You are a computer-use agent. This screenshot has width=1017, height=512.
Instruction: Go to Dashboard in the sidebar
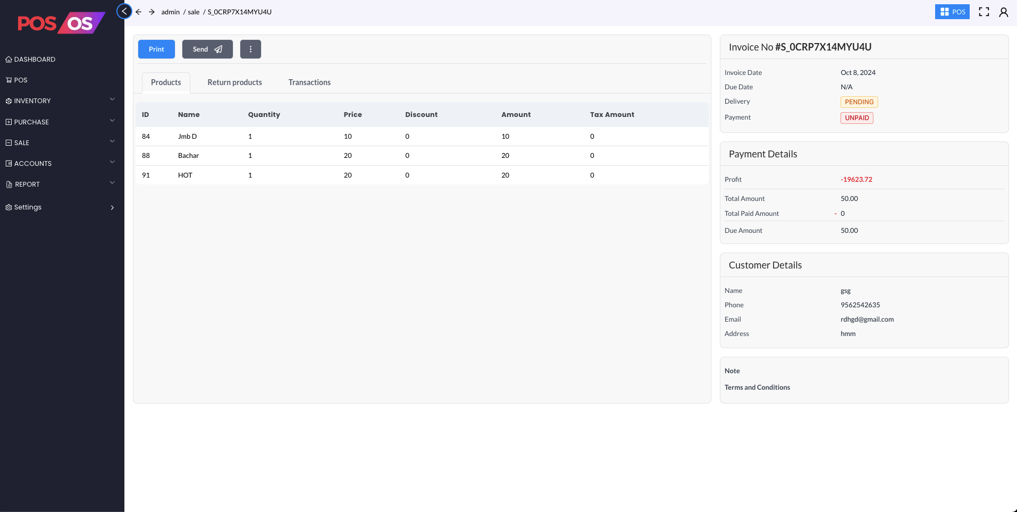tap(35, 60)
